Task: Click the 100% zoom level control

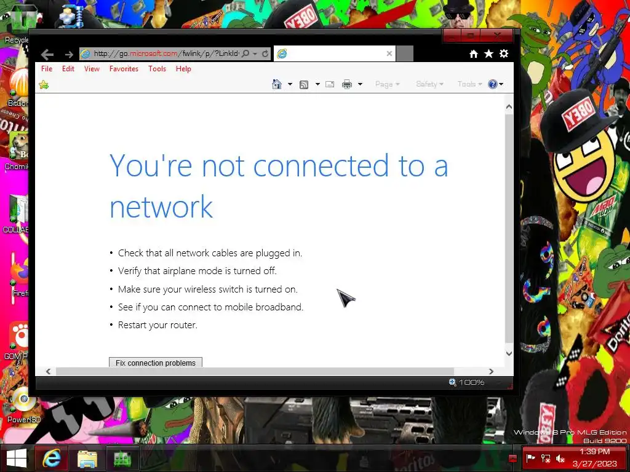Action: pos(466,382)
